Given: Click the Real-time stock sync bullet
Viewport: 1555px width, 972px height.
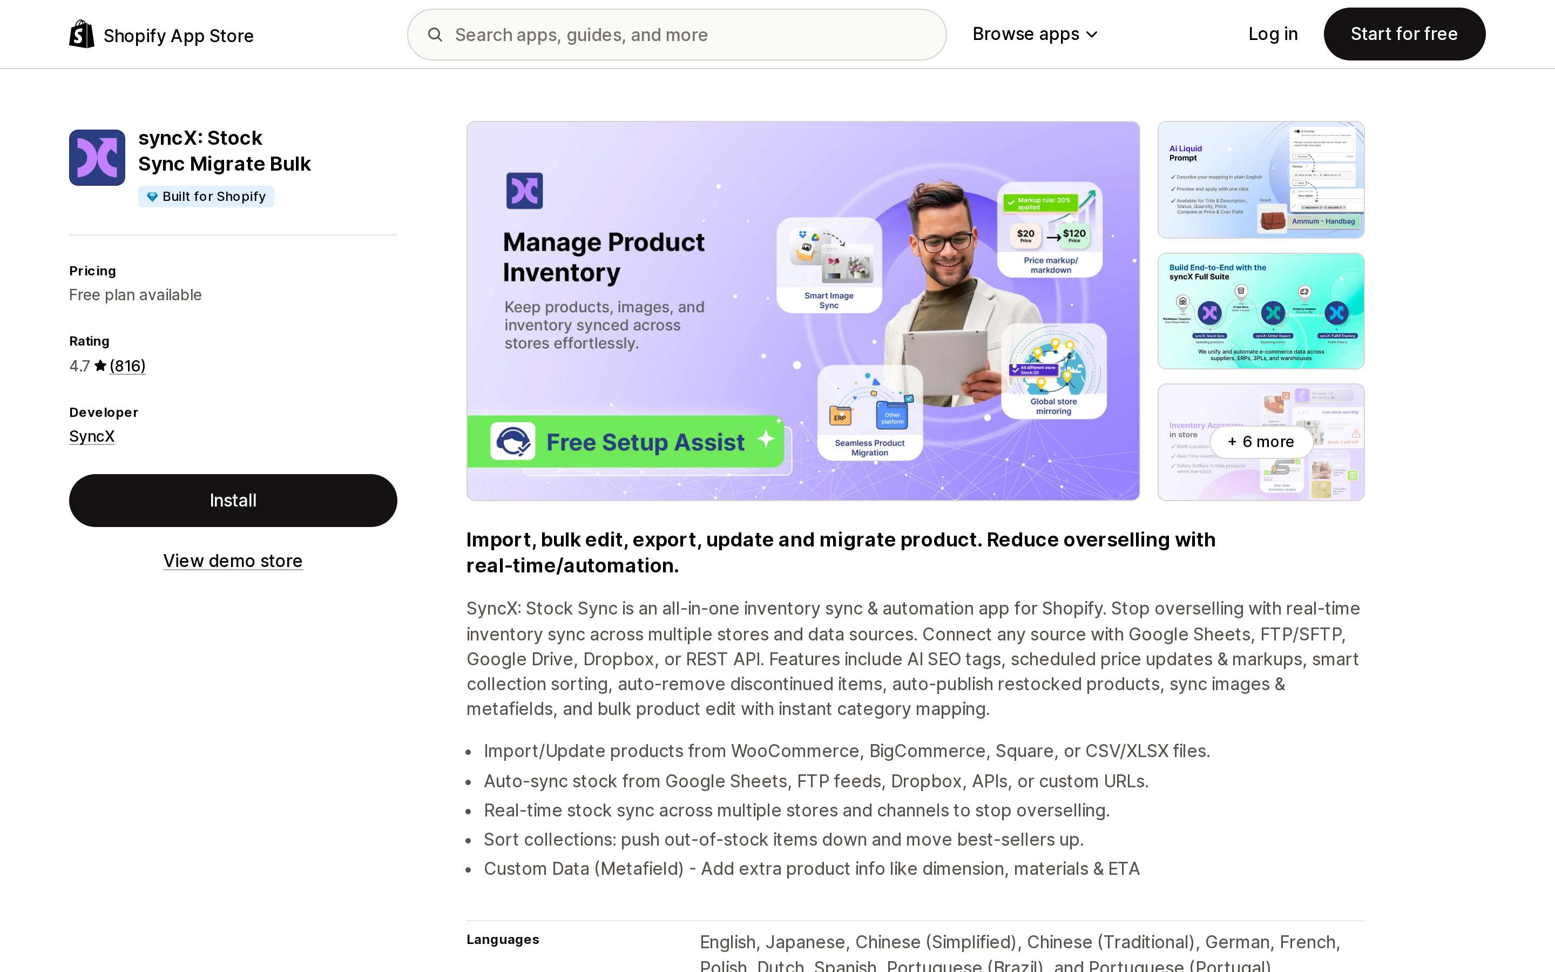Looking at the screenshot, I should pyautogui.click(x=797, y=811).
